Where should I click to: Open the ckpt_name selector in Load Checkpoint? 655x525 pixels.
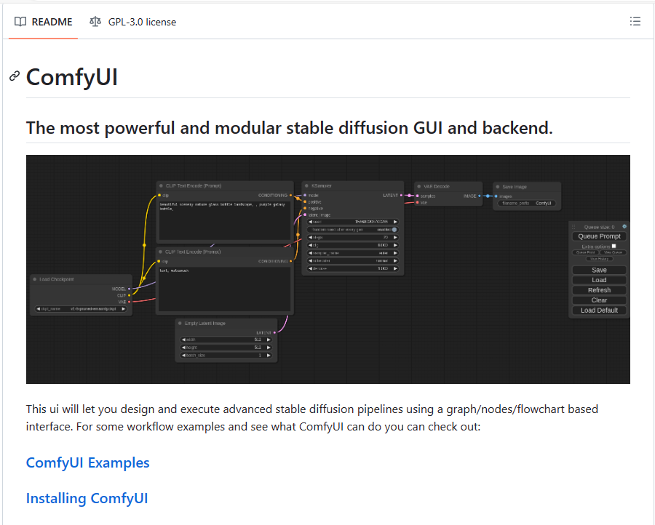click(x=82, y=309)
